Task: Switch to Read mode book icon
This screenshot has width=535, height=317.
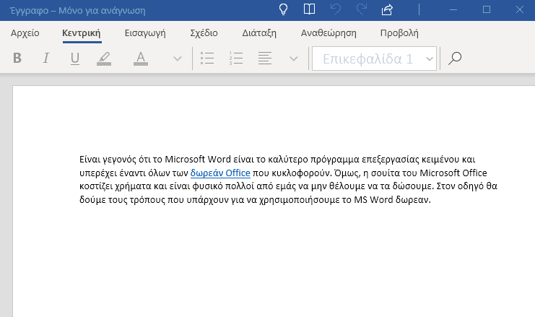Action: pos(309,9)
